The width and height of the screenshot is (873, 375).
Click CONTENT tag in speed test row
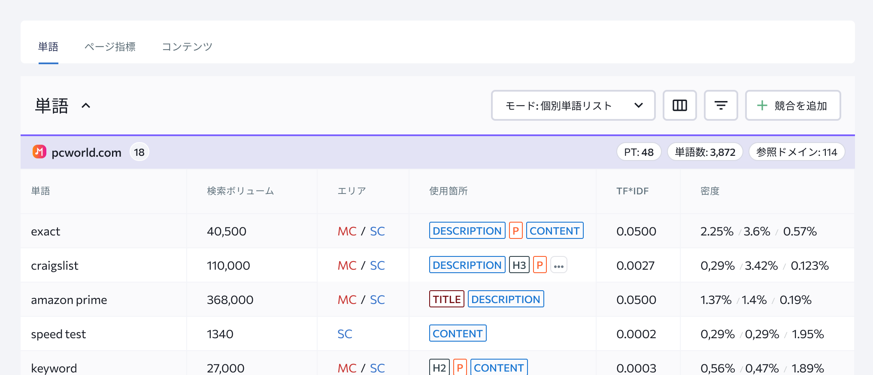(x=458, y=333)
